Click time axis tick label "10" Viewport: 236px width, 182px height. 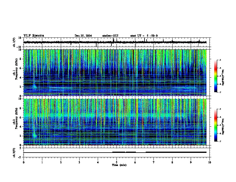click(209, 162)
